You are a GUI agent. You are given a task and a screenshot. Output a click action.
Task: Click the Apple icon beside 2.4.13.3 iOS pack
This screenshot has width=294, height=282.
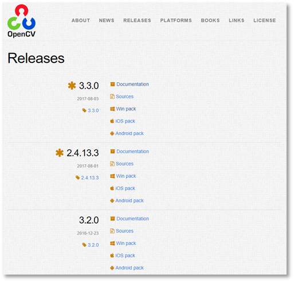pos(112,188)
